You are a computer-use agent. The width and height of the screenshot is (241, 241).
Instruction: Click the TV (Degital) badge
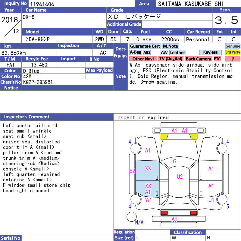171,59
